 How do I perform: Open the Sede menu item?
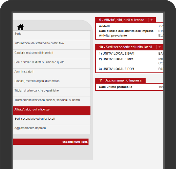pyautogui.click(x=52, y=35)
